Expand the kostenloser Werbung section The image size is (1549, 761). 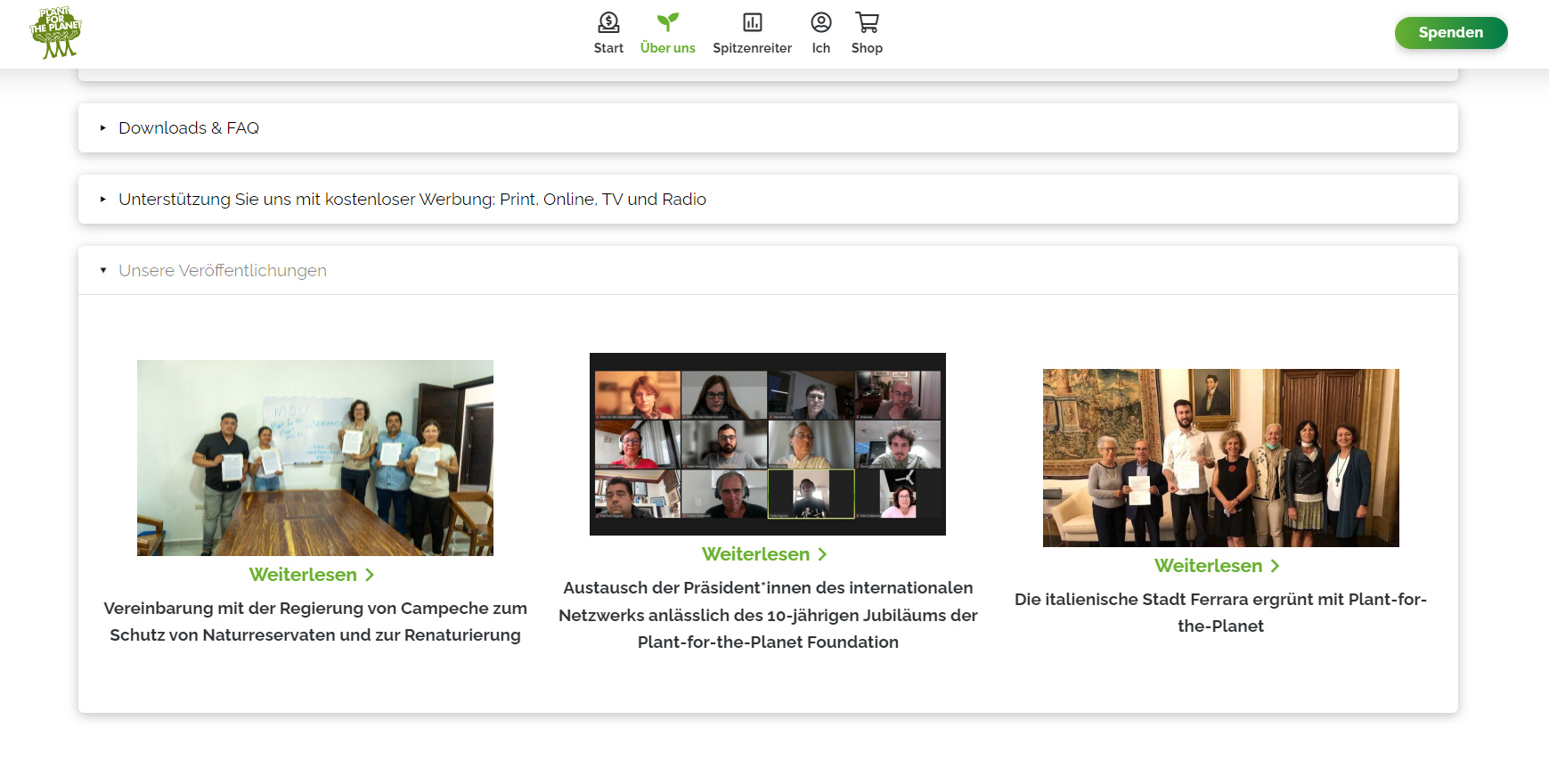[768, 199]
